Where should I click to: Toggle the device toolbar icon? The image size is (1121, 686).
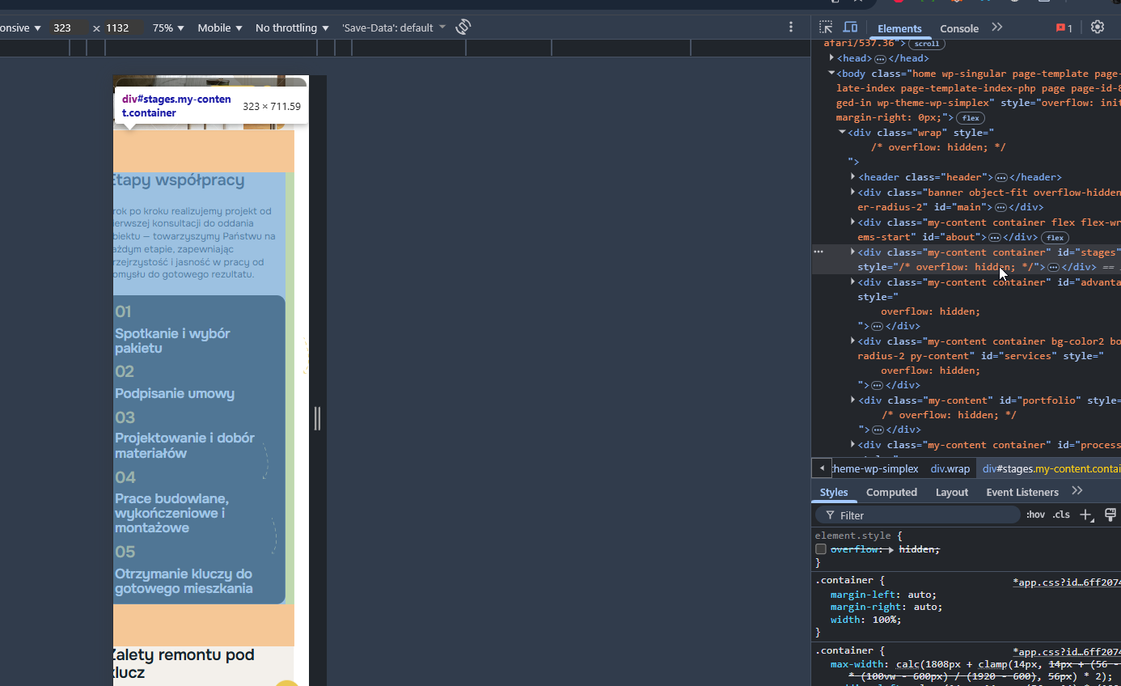(x=850, y=28)
